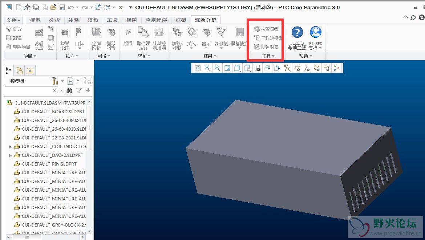Toggle datum point display in graphics toolbar
The height and width of the screenshot is (240, 425).
pyautogui.click(x=317, y=68)
